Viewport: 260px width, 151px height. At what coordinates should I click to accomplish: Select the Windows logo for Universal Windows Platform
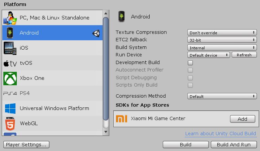tap(10, 108)
